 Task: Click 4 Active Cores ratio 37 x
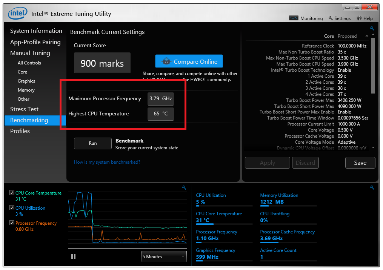tap(342, 94)
